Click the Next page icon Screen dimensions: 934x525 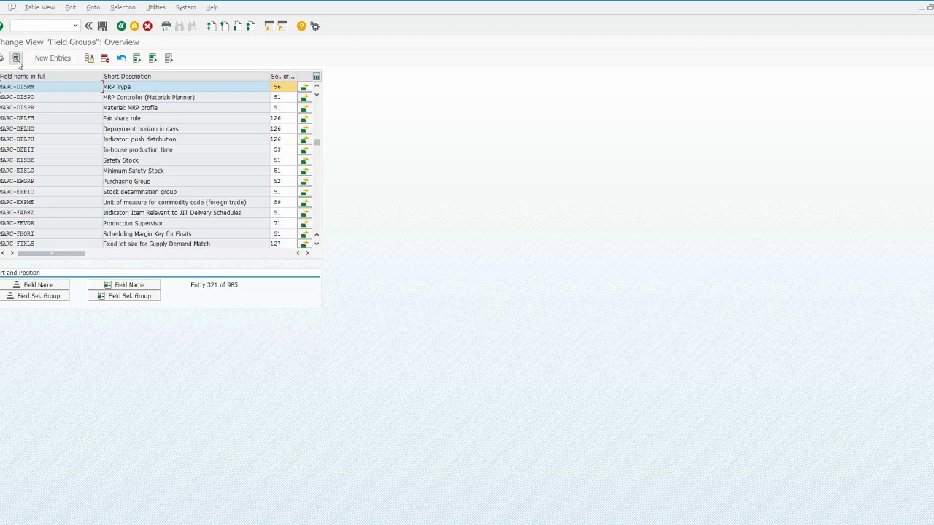tap(238, 26)
